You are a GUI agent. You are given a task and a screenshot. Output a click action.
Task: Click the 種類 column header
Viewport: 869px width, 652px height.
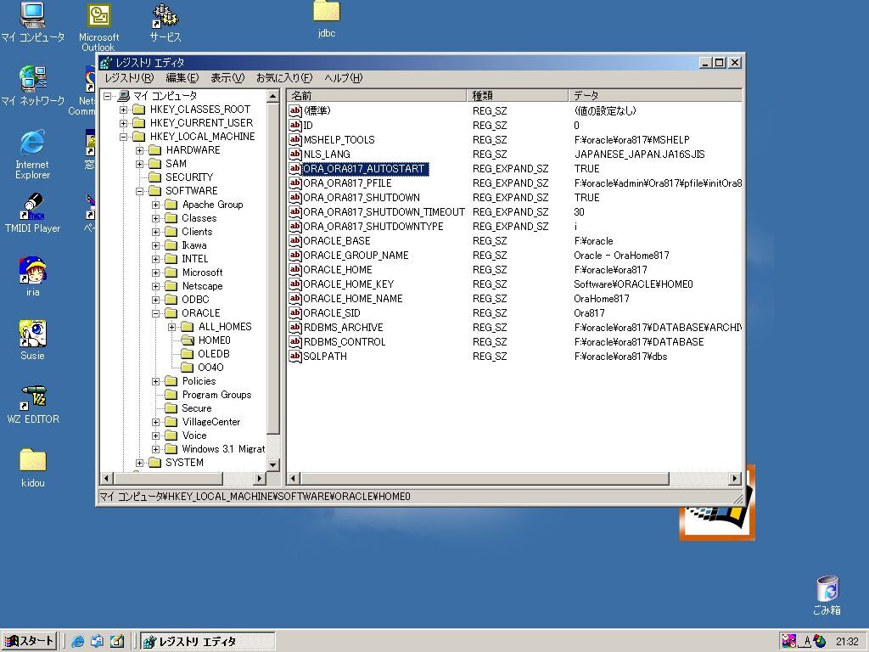518,95
